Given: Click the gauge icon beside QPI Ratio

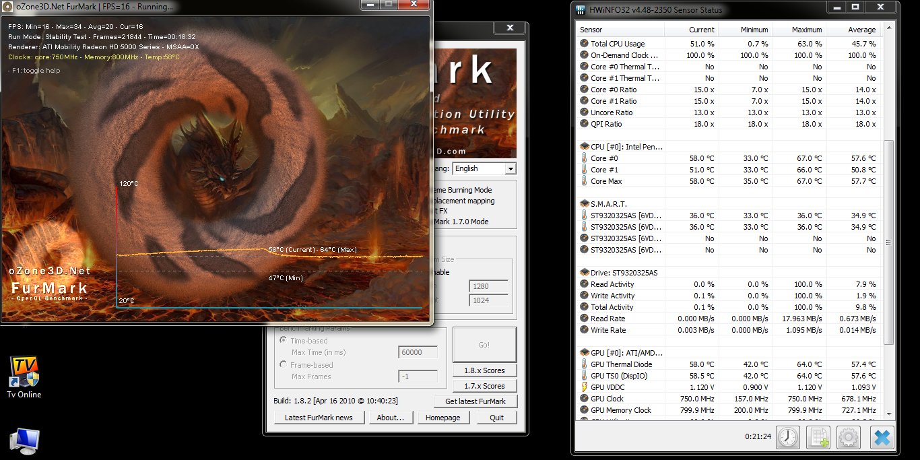Looking at the screenshot, I should 584,124.
